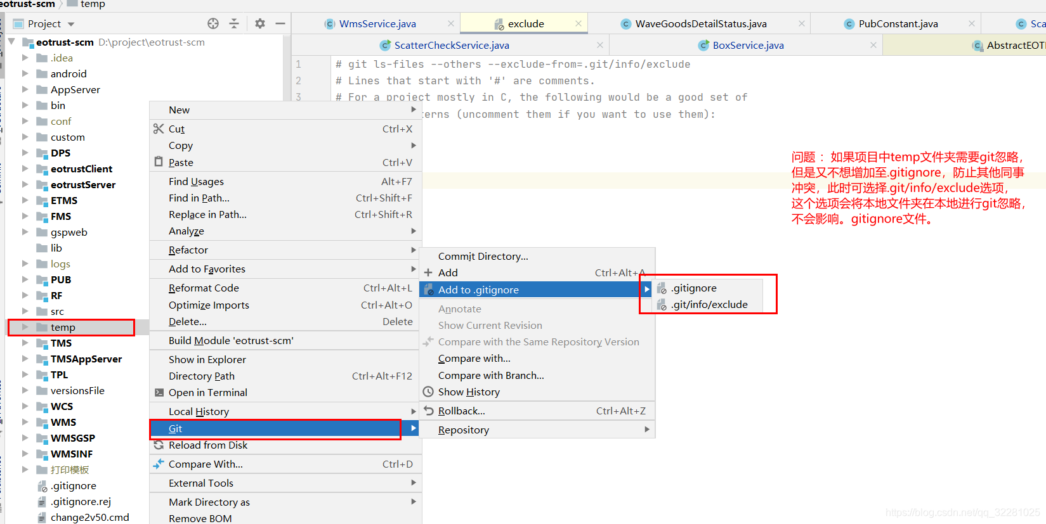Viewport: 1046px width, 524px height.
Task: Choose Replace in Path...
Action: tap(285, 214)
